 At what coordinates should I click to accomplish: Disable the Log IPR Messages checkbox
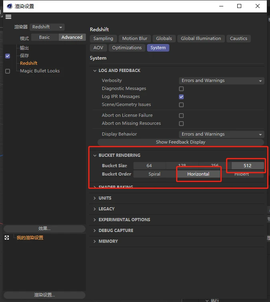pyautogui.click(x=181, y=97)
